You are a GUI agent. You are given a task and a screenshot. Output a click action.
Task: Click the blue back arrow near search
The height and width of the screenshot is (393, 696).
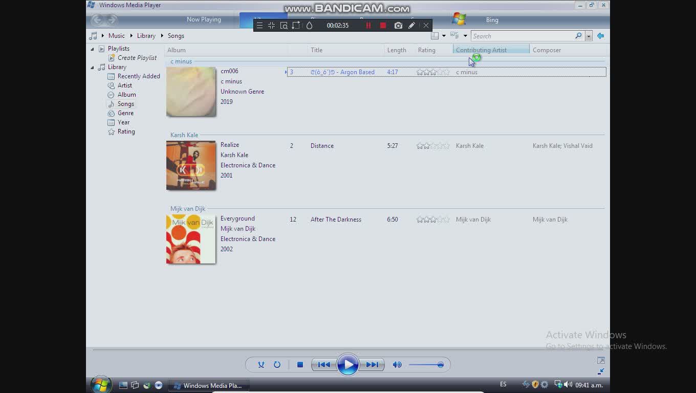click(x=600, y=36)
